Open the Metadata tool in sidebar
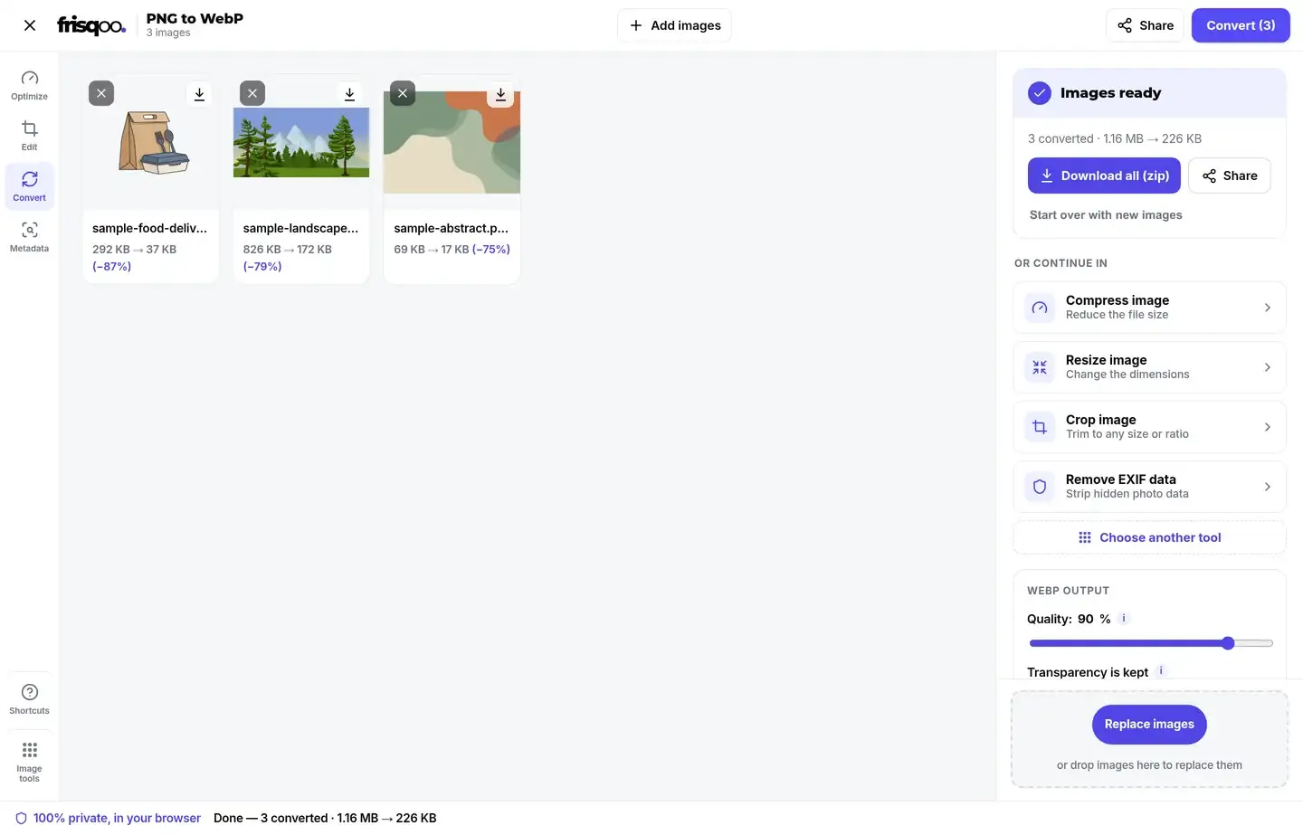The image size is (1303, 835). [x=30, y=237]
